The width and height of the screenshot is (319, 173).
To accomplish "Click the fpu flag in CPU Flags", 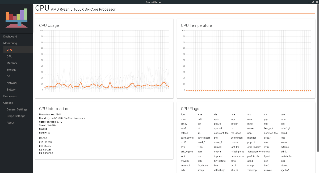I will [183, 114].
